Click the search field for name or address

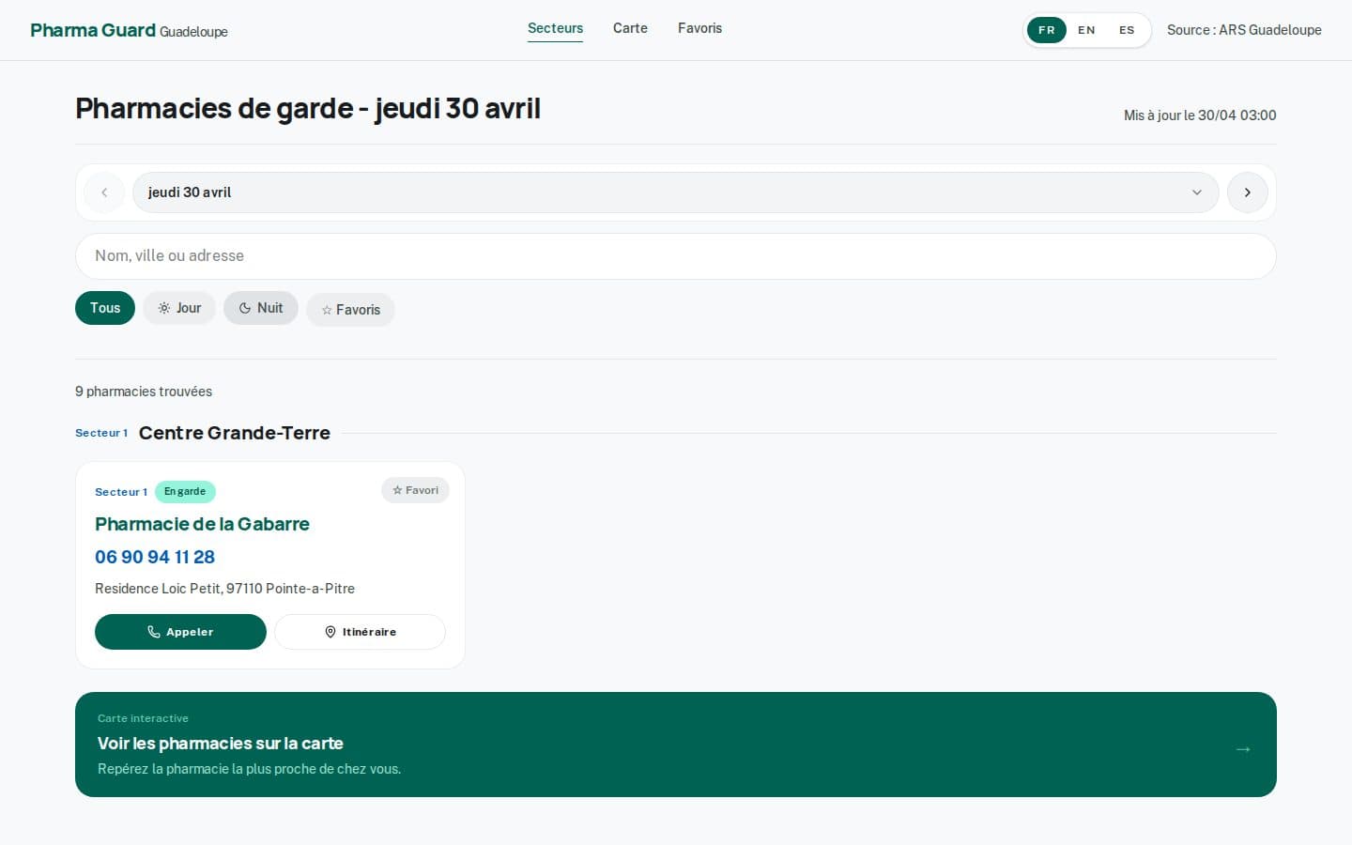(675, 256)
